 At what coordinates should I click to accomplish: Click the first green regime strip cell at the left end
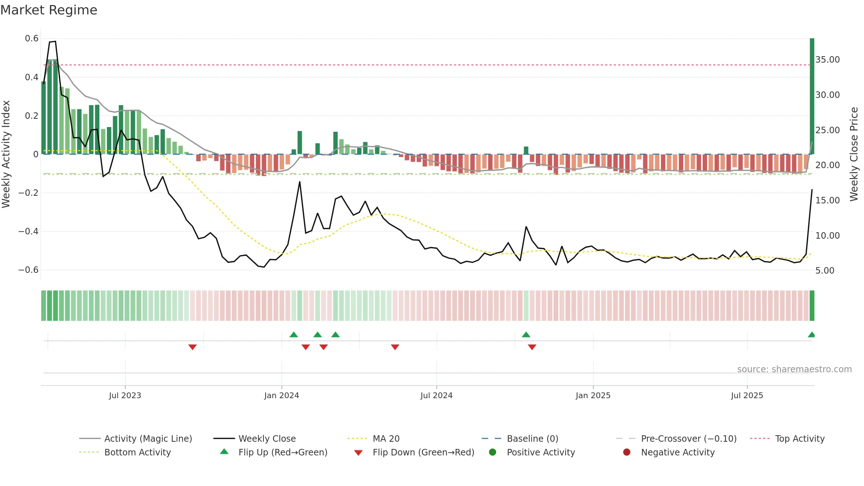click(x=44, y=306)
